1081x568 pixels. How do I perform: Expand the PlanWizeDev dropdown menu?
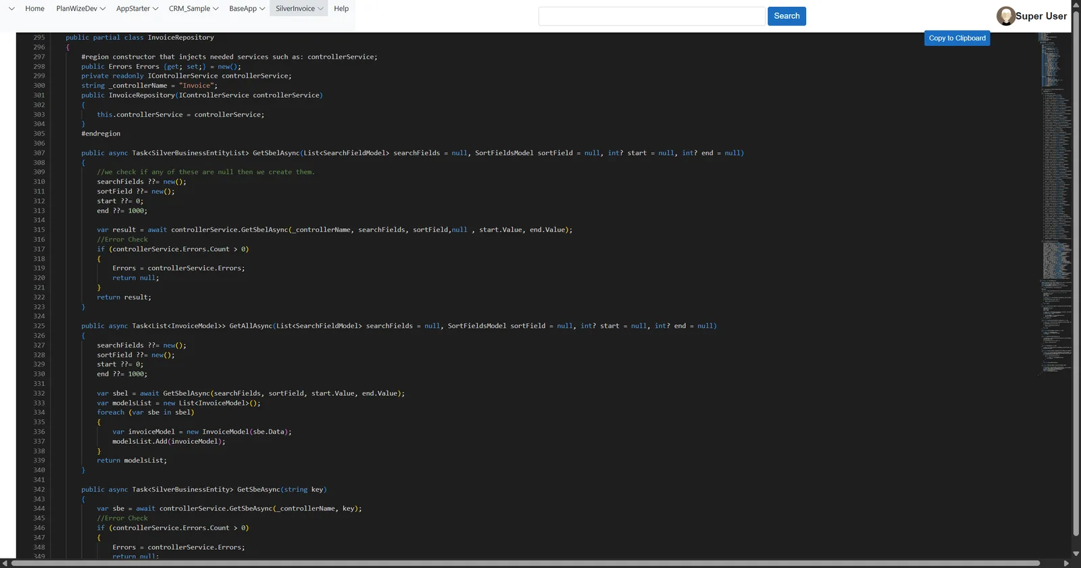tap(80, 9)
